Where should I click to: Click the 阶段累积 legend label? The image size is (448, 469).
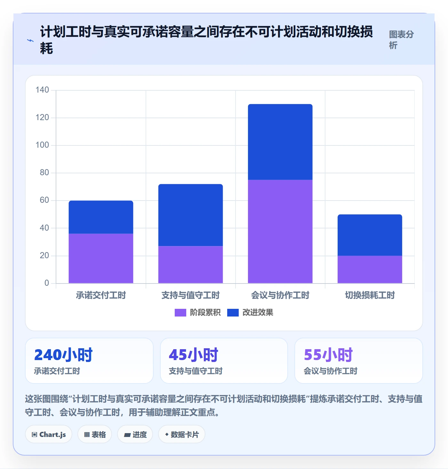click(x=205, y=313)
